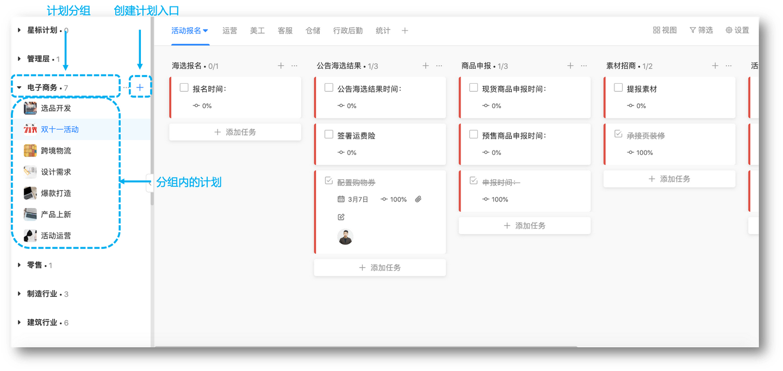Add task via plus in 海选报名 column header
Viewport: 783px width, 371px height.
click(281, 66)
